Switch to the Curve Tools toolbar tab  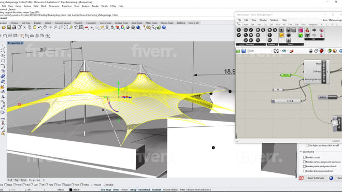coord(106,23)
